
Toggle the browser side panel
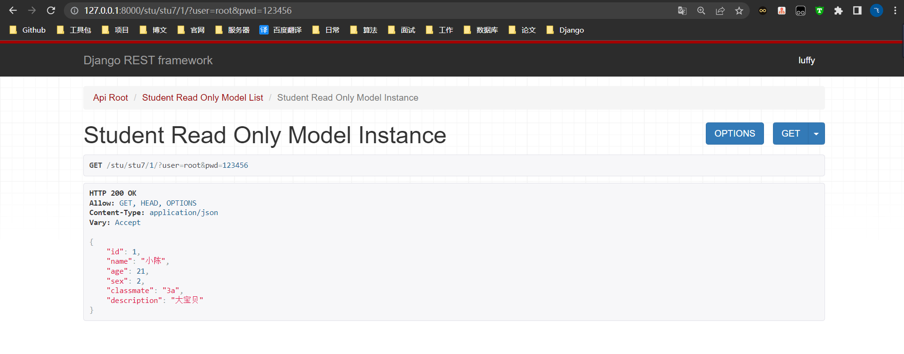[857, 10]
